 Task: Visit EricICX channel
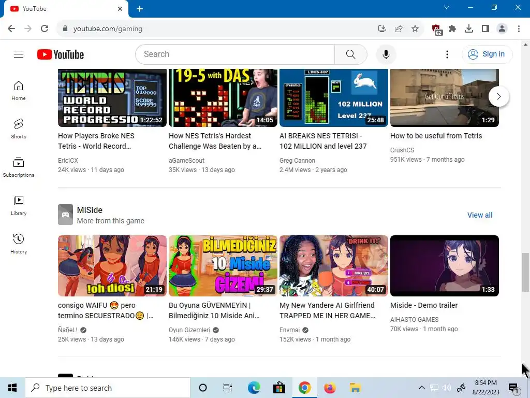[x=68, y=161]
